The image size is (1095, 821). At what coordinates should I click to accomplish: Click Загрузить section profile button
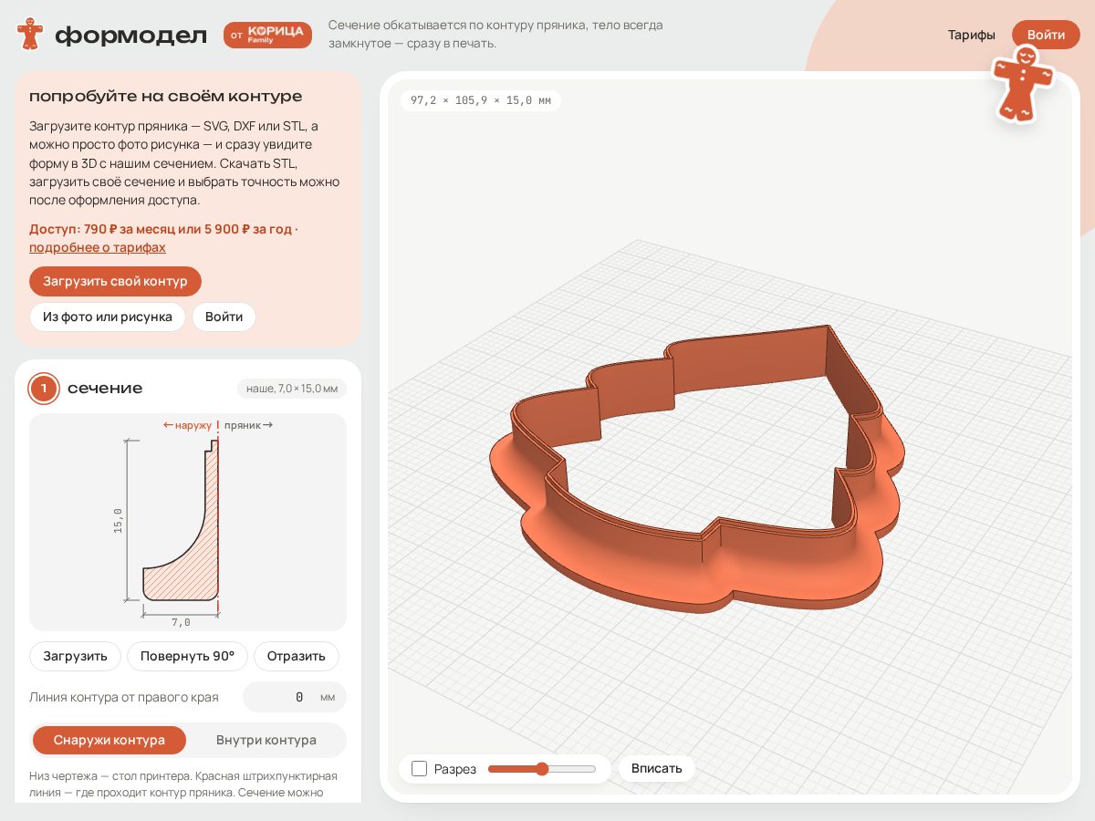[x=75, y=656]
